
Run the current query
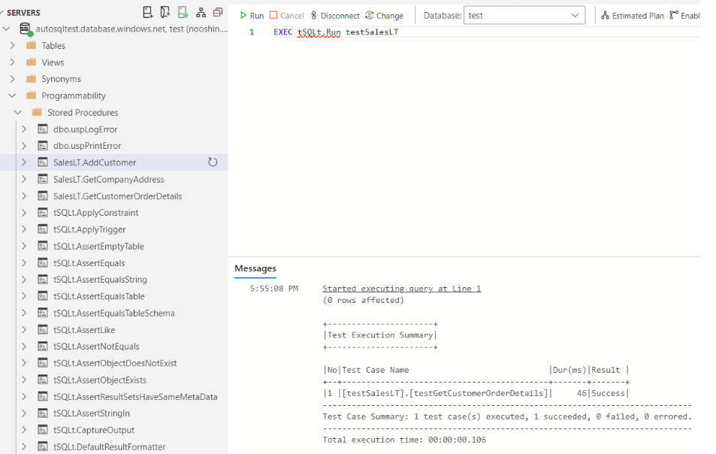[x=252, y=16]
